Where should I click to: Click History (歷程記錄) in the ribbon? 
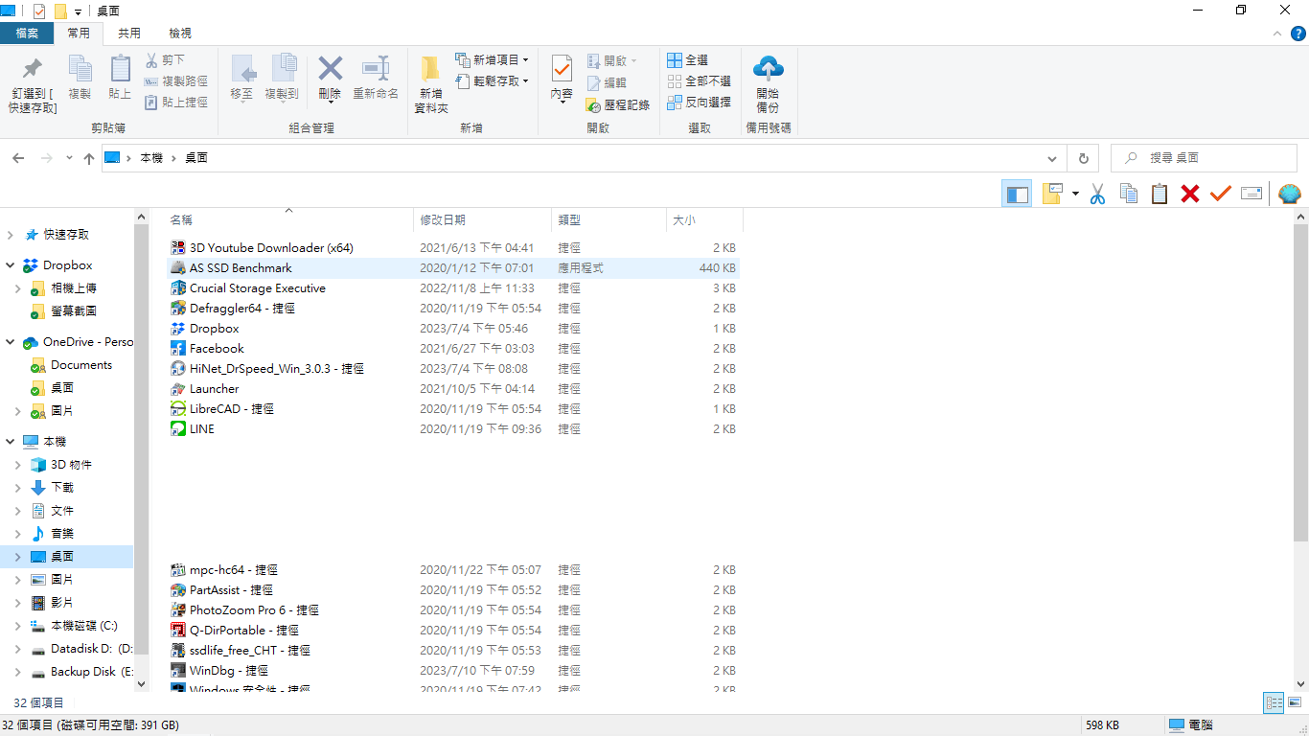618,104
